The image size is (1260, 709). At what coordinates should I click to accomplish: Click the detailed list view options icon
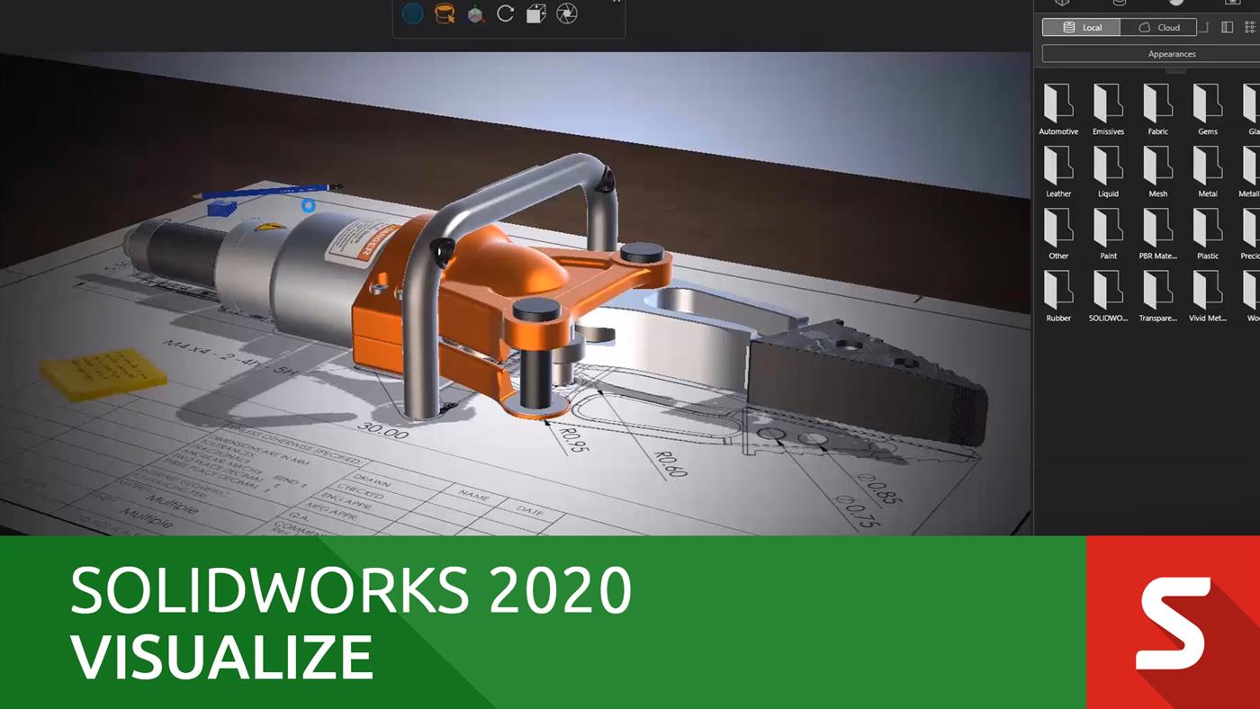(x=1249, y=27)
